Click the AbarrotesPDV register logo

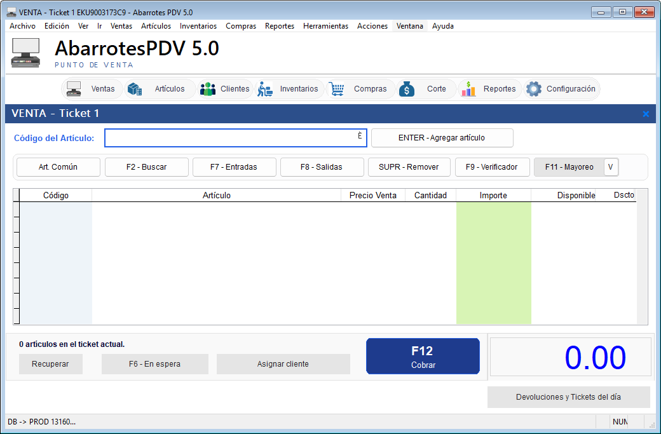pos(25,53)
